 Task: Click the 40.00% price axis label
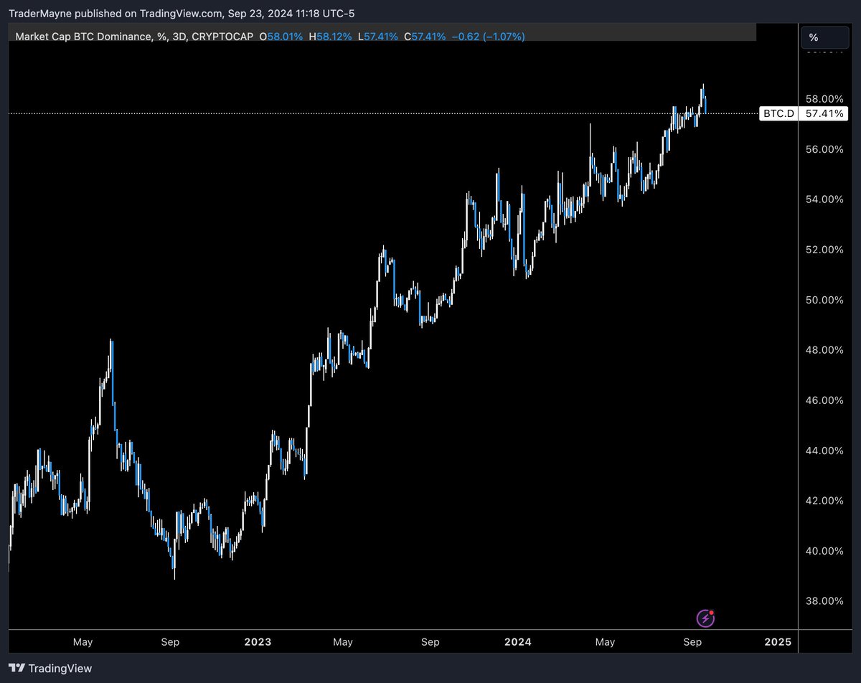point(824,551)
